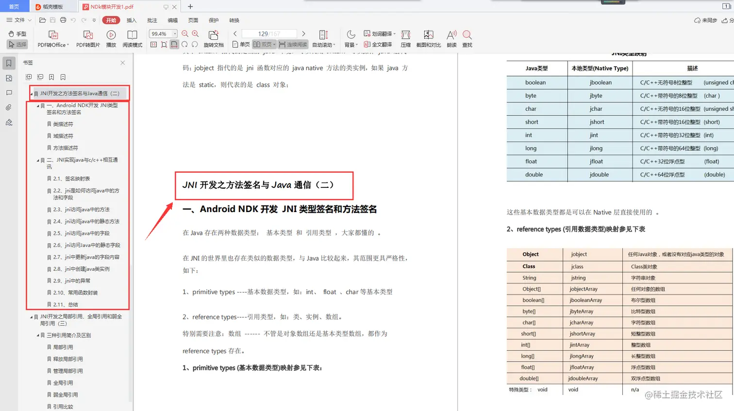Image resolution: width=734 pixels, height=411 pixels.
Task: Switch to 首页 home tab
Action: pyautogui.click(x=14, y=6)
